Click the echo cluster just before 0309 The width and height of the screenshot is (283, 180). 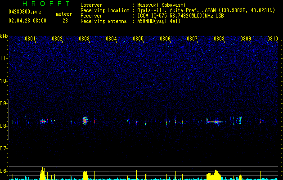240,120
